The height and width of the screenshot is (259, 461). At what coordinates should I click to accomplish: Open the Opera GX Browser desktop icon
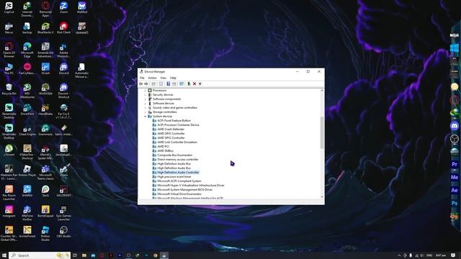pos(9,50)
